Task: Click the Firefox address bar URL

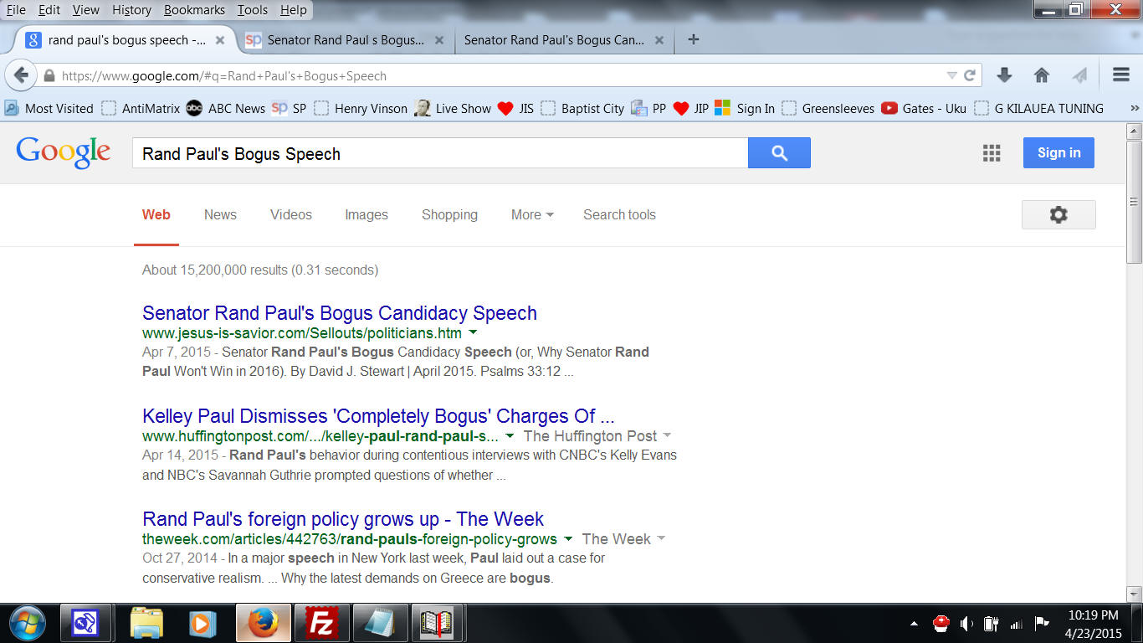Action: 224,76
